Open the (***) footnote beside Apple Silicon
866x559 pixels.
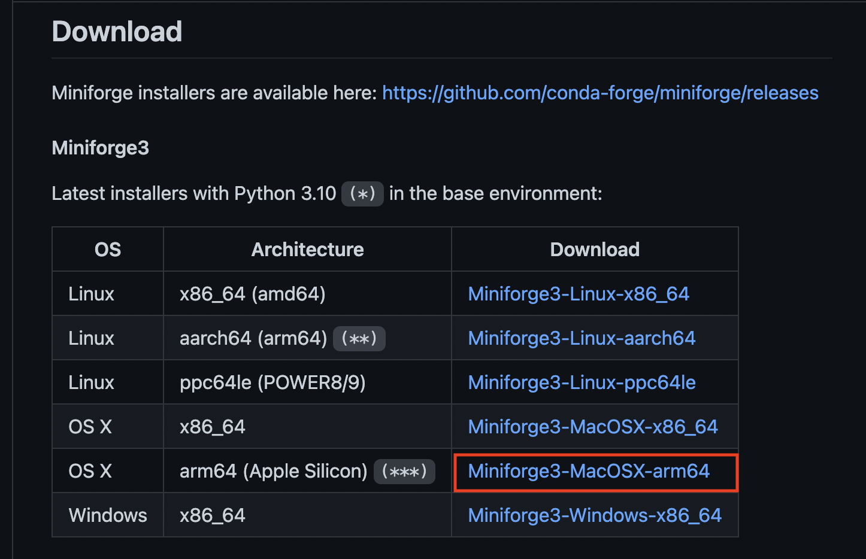tap(404, 471)
